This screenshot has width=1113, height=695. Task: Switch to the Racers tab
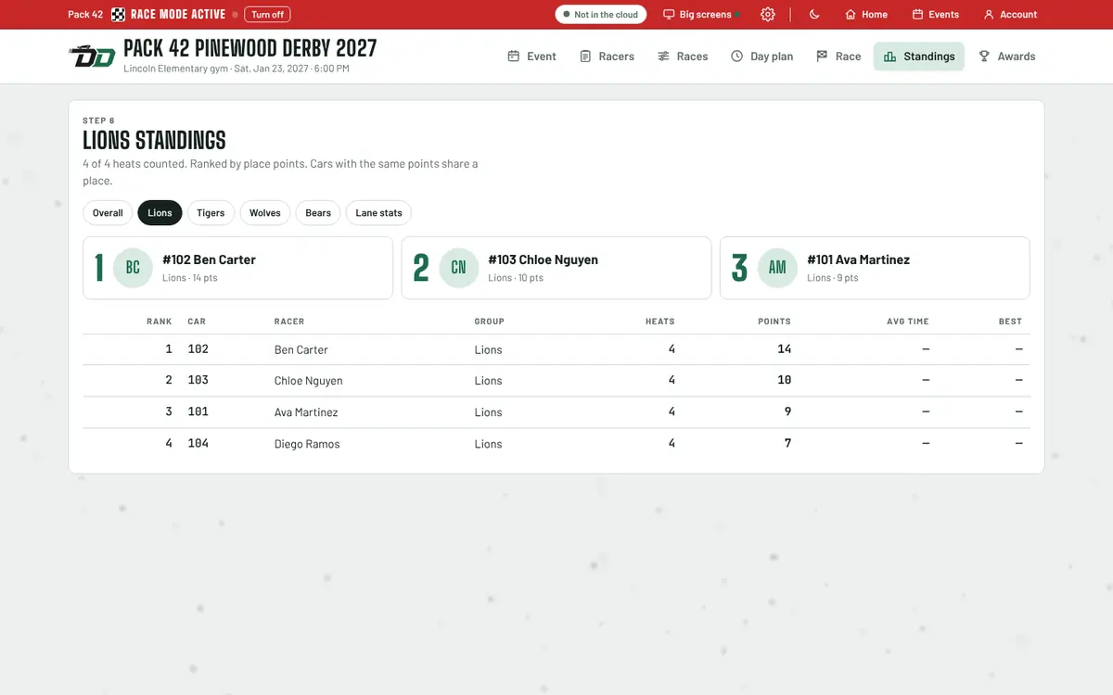tap(608, 57)
